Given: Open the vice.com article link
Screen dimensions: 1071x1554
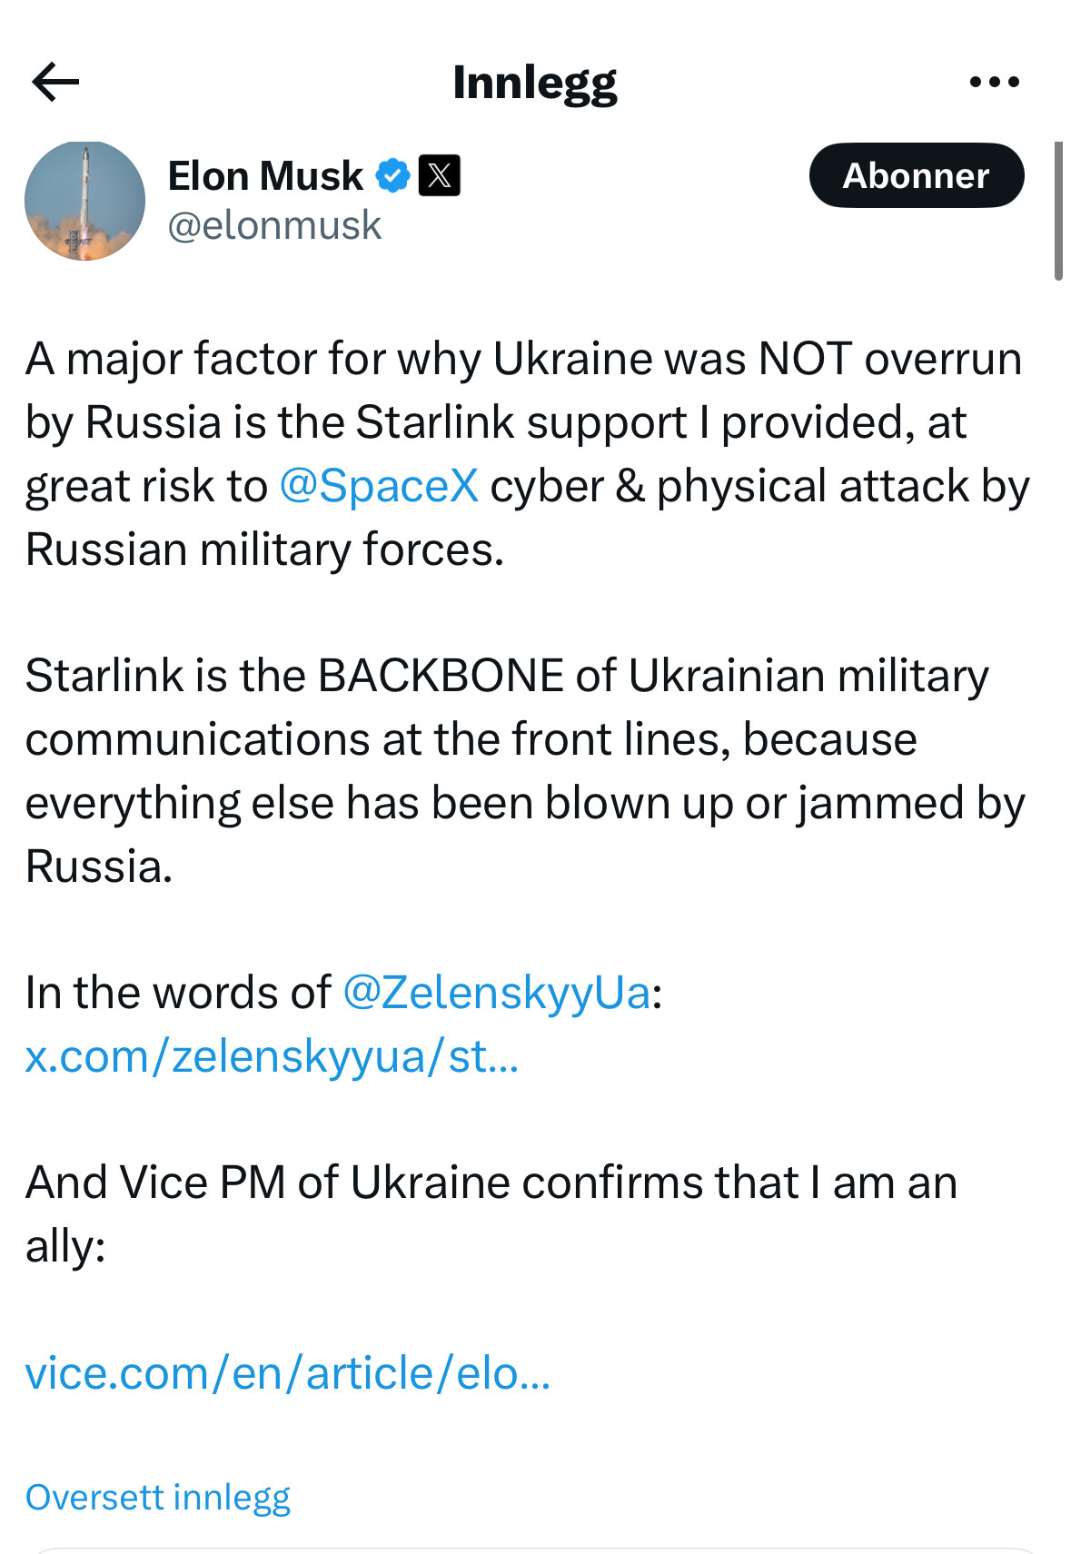Looking at the screenshot, I should tap(287, 1372).
